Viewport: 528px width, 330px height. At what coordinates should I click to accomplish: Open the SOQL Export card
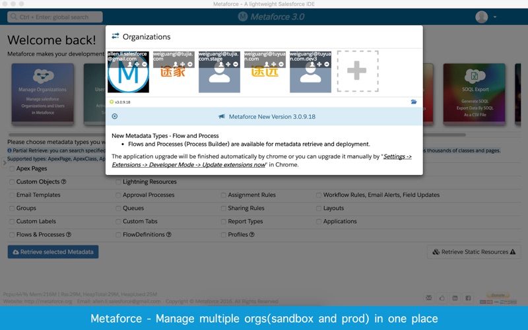coord(475,94)
